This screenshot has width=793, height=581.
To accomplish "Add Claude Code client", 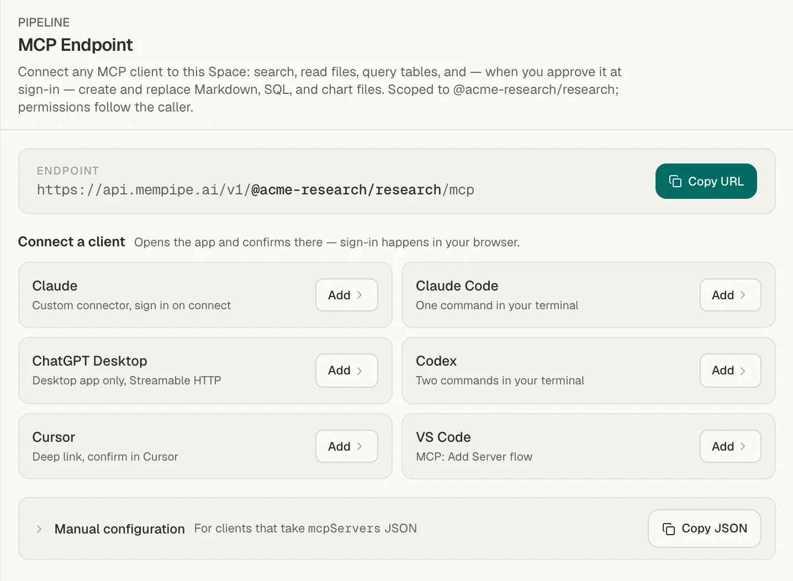I will tap(730, 295).
